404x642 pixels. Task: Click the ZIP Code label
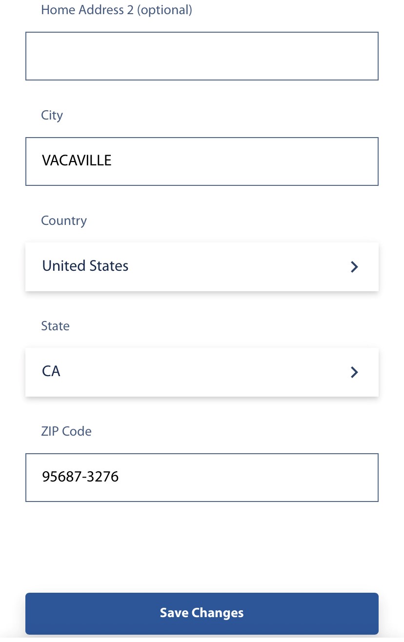click(66, 431)
